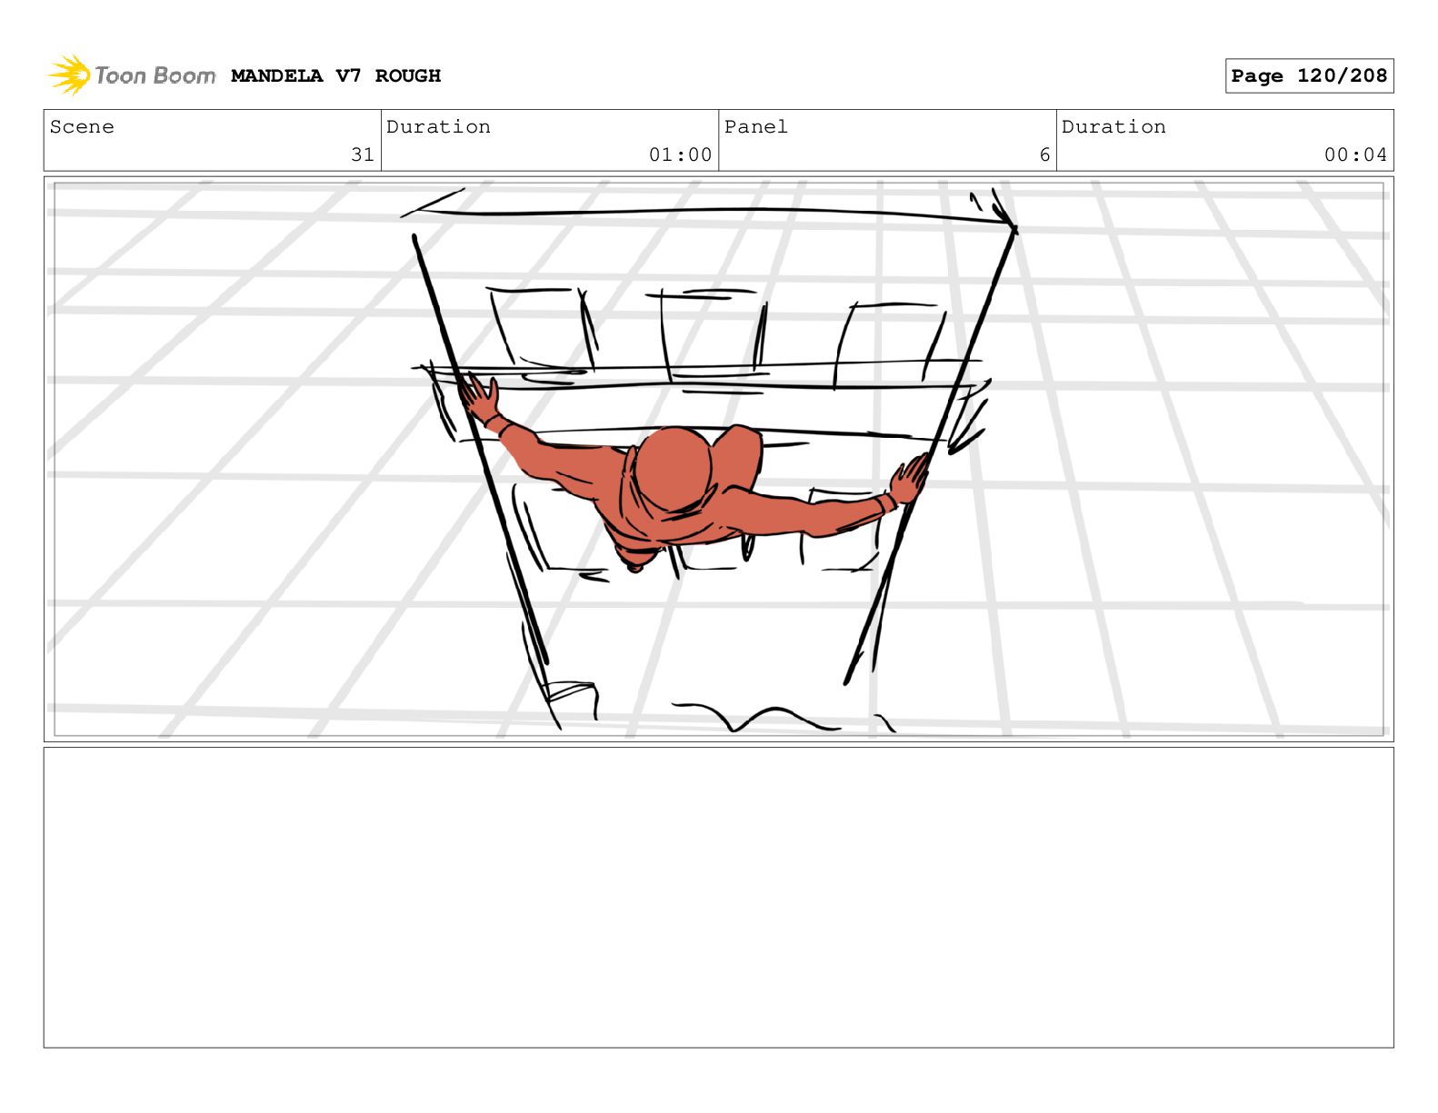Viewport: 1438px width, 1113px height.
Task: Click the storyboard panel drawing thumbnail
Action: (718, 459)
